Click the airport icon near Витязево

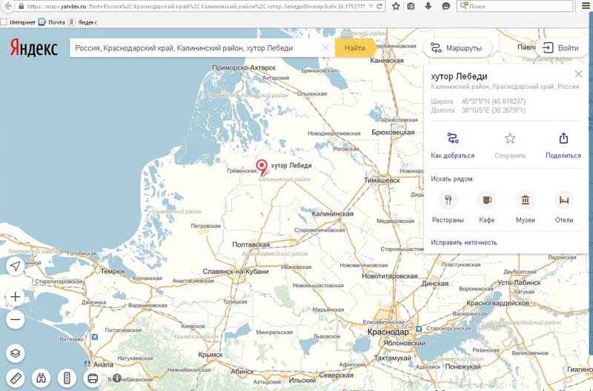(x=95, y=337)
